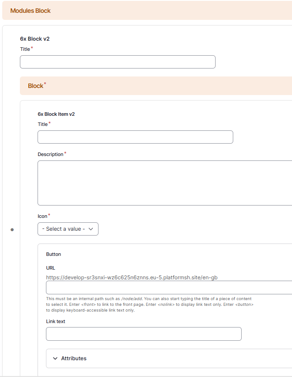Screen dimensions: 292x377
Task: Click the Button fieldset label
Action: (53, 255)
